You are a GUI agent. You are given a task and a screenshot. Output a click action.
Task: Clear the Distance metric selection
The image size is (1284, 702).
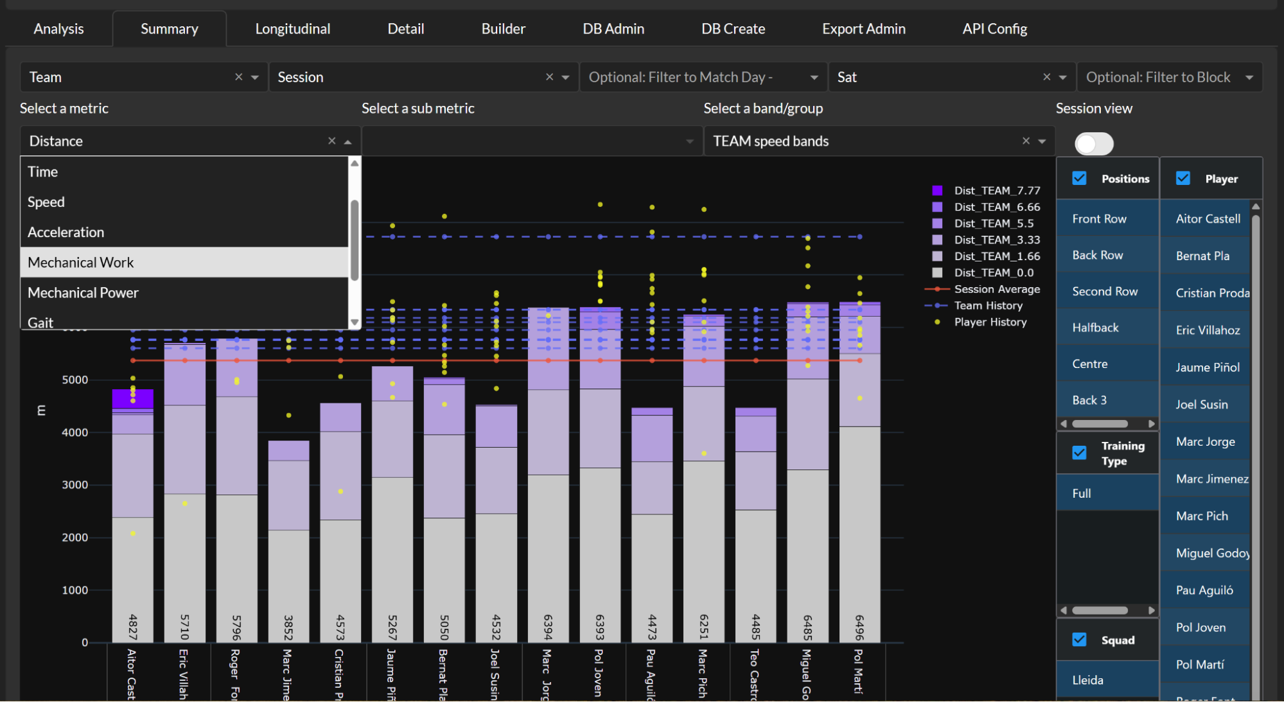(331, 141)
